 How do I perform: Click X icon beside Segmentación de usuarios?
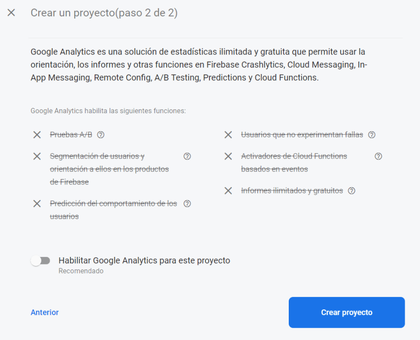tap(37, 156)
